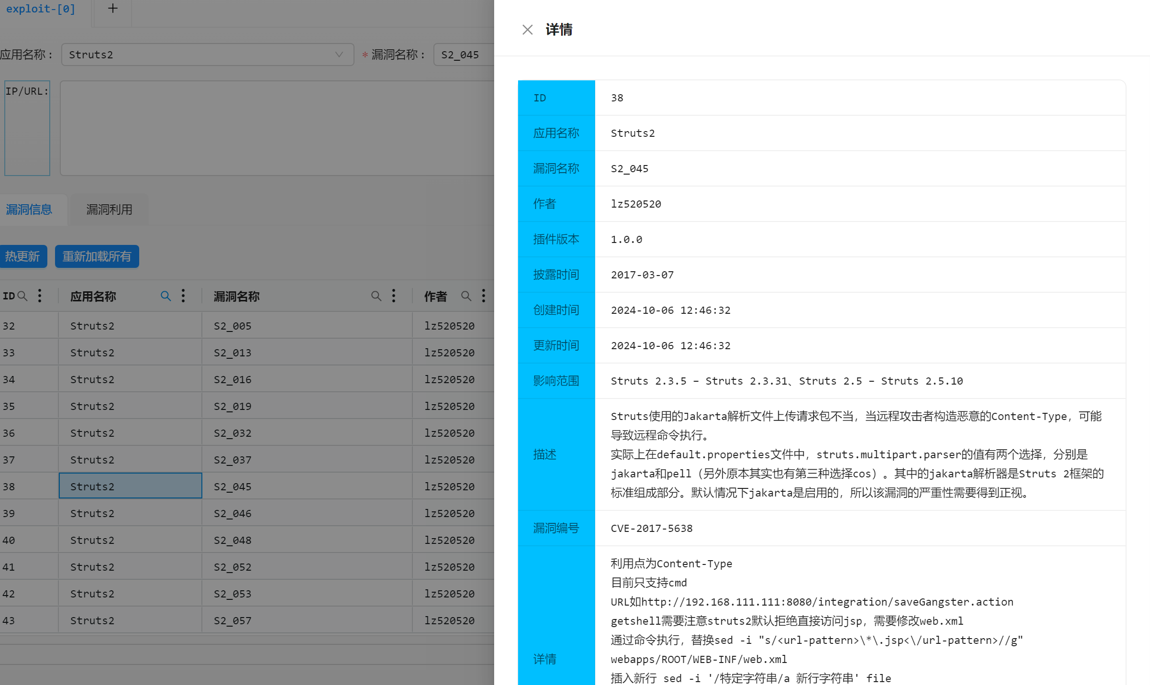Expand the 应用名称 Struts2 dropdown
Screen dimensions: 1150x685
[207, 55]
